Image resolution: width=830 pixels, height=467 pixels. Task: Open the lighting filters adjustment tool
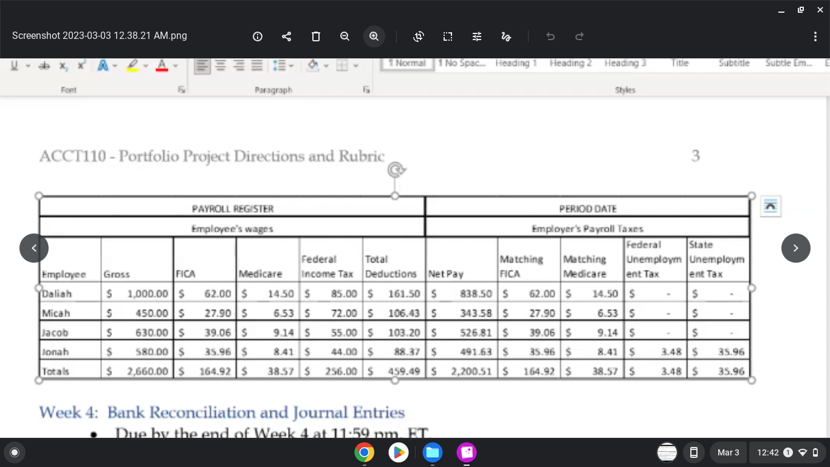tap(477, 36)
